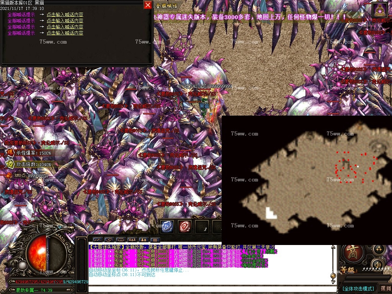This screenshot has width=392, height=294.
Task: Click the 杀怪爆率 drop rate icon
Action: (x=10, y=153)
